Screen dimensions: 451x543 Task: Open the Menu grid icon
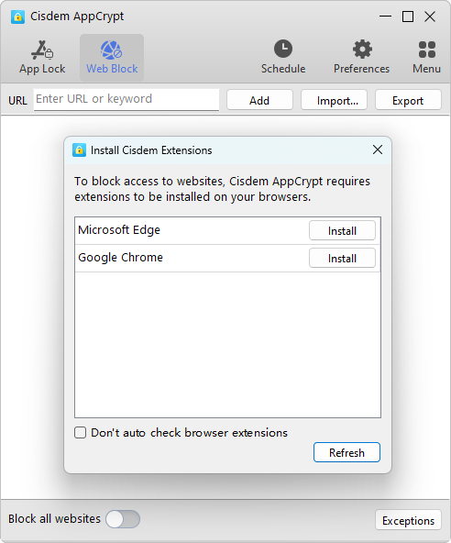[427, 50]
